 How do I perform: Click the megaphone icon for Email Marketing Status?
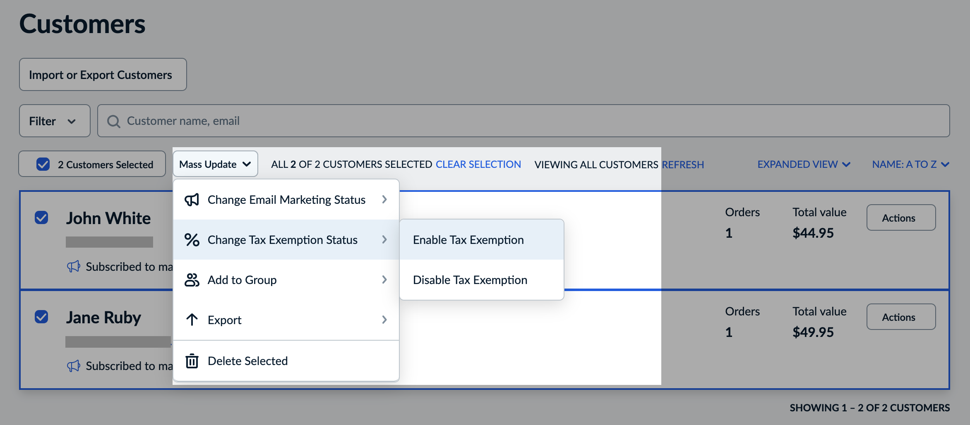pos(192,200)
